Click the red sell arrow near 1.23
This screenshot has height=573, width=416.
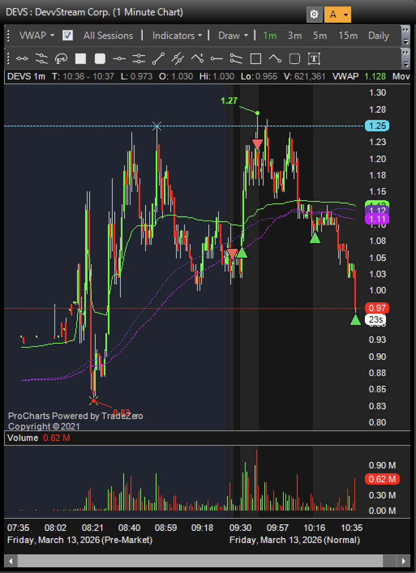pos(257,145)
